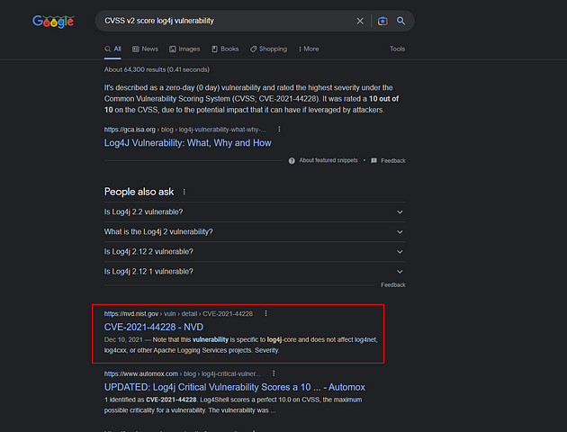
Task: Click the magnifying glass search button
Action: [x=400, y=21]
